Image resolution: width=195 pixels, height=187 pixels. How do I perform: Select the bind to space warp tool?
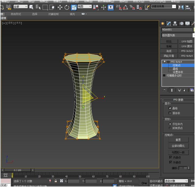8,7
